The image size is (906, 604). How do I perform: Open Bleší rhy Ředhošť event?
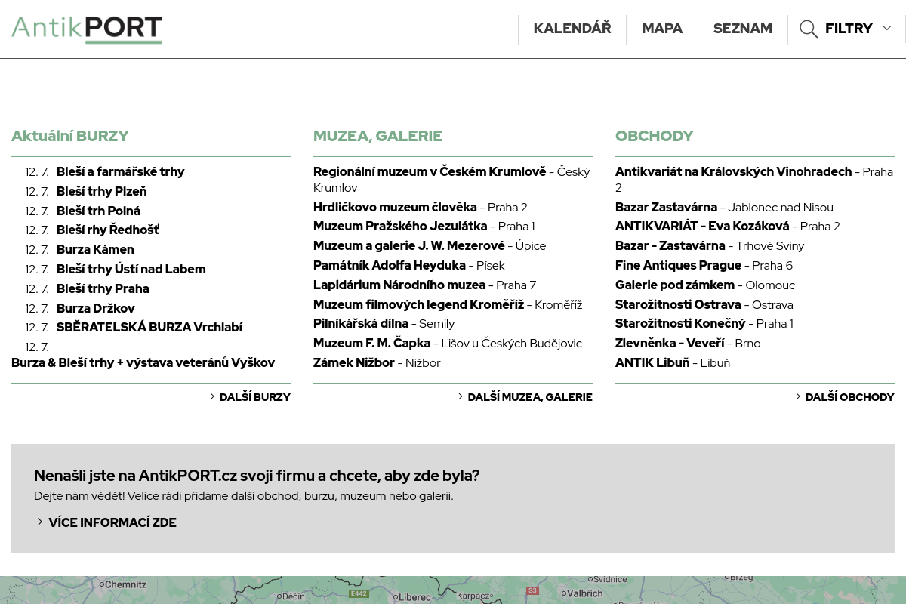point(108,230)
